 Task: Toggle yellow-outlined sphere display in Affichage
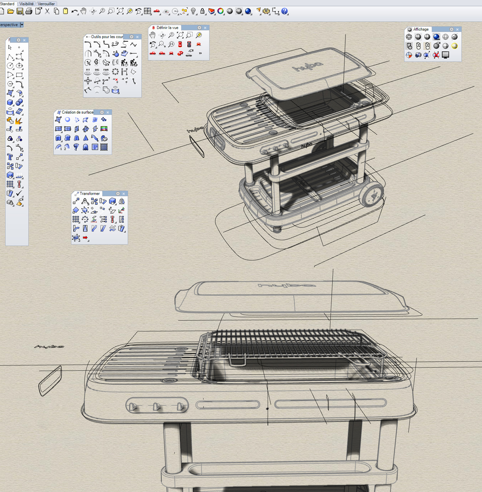(x=454, y=46)
